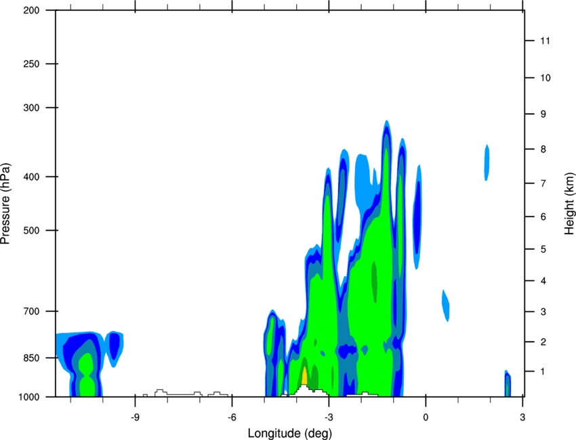The height and width of the screenshot is (440, 576).
Task: Click the dark-blue oval contour just west of 0 longitude
Action: [x=417, y=217]
